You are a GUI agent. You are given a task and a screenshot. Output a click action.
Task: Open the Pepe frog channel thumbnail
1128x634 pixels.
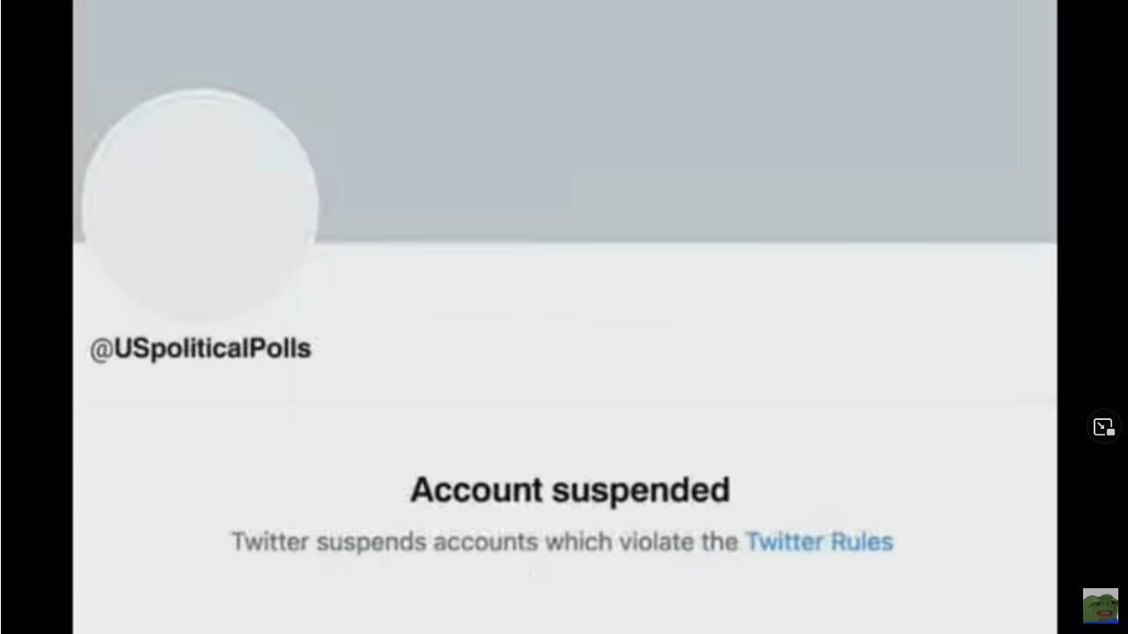(x=1100, y=606)
